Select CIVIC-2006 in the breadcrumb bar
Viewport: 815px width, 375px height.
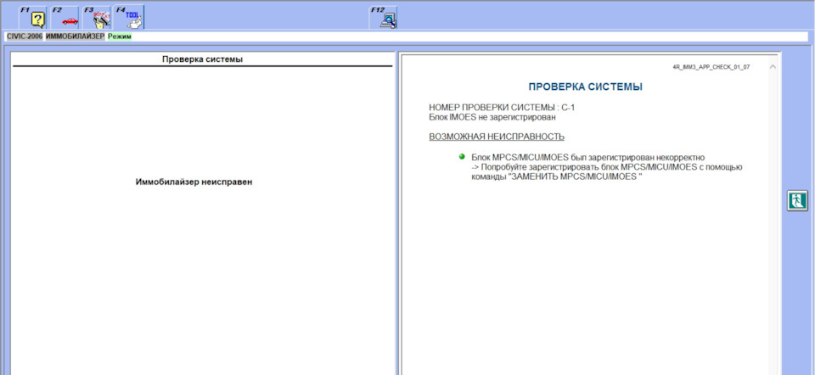pos(25,37)
